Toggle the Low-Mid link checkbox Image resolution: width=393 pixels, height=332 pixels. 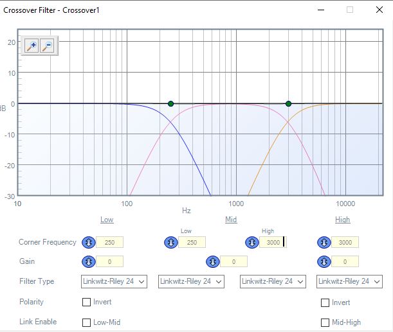(x=87, y=322)
